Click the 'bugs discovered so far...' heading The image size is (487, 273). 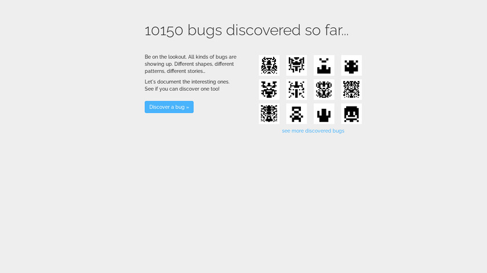click(268, 31)
